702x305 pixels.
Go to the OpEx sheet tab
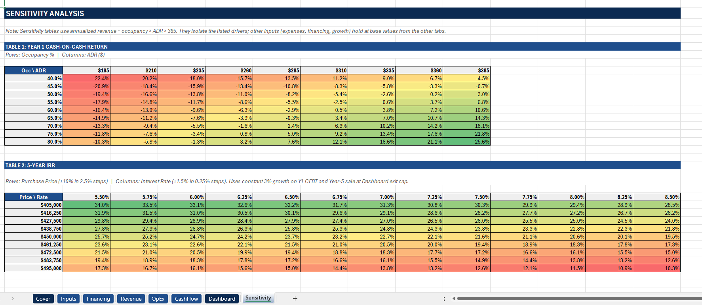(x=158, y=299)
